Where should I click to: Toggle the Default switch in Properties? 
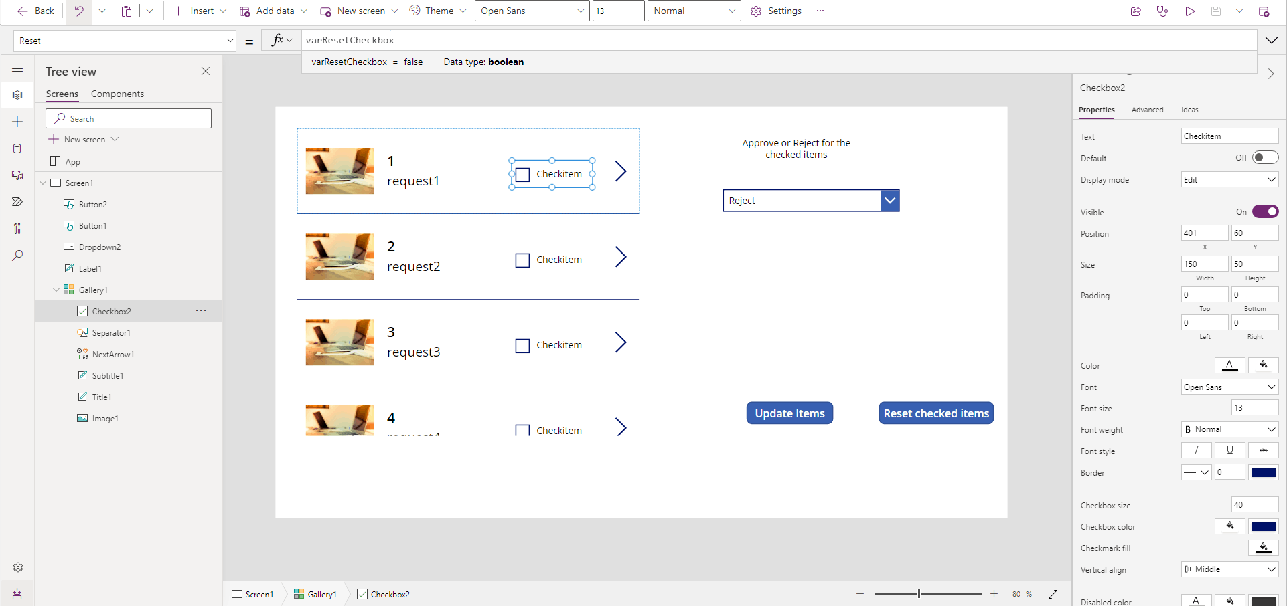pos(1265,158)
